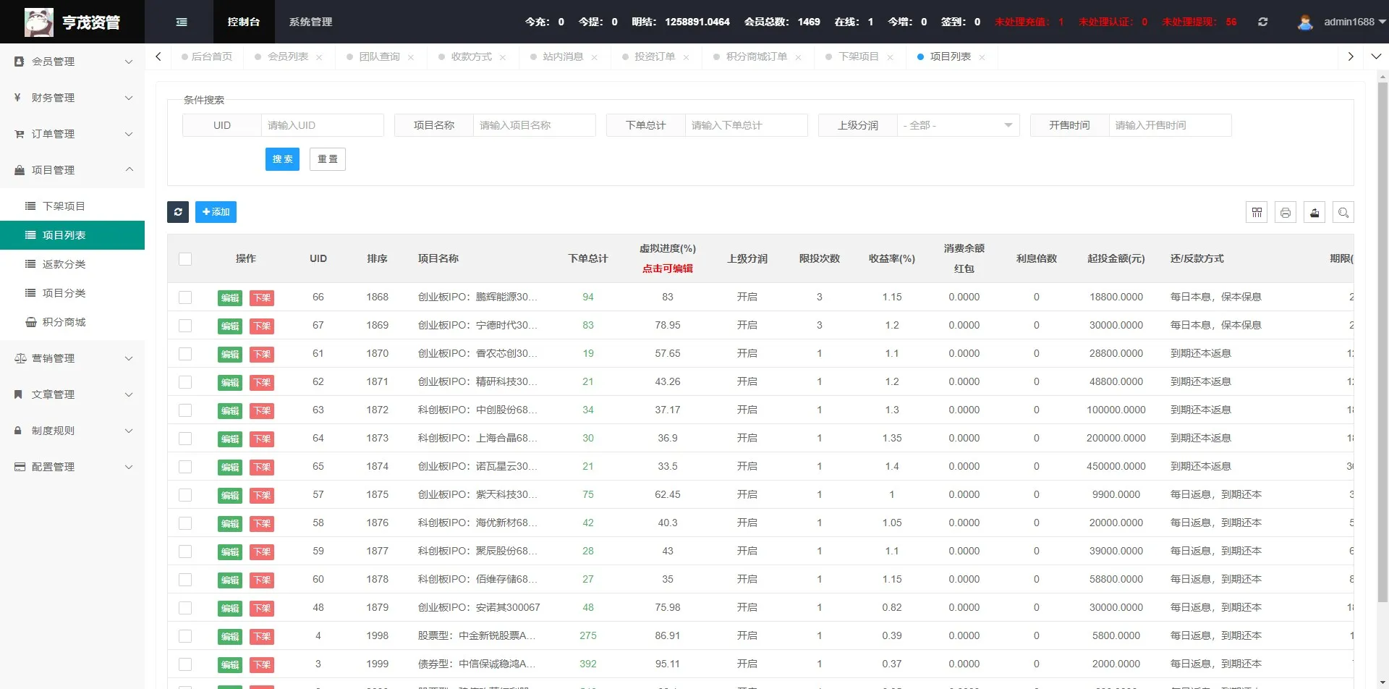
Task: Click the sidebar collapse hamburger icon
Action: point(182,22)
